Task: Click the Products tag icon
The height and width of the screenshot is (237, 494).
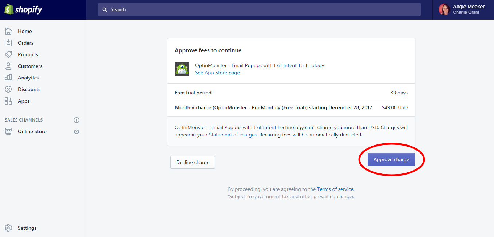Action: coord(8,54)
